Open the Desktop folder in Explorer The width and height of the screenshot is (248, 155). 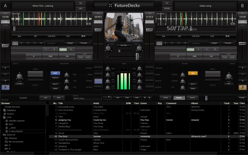[x=13, y=138]
